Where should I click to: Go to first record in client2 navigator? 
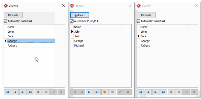(x=140, y=92)
